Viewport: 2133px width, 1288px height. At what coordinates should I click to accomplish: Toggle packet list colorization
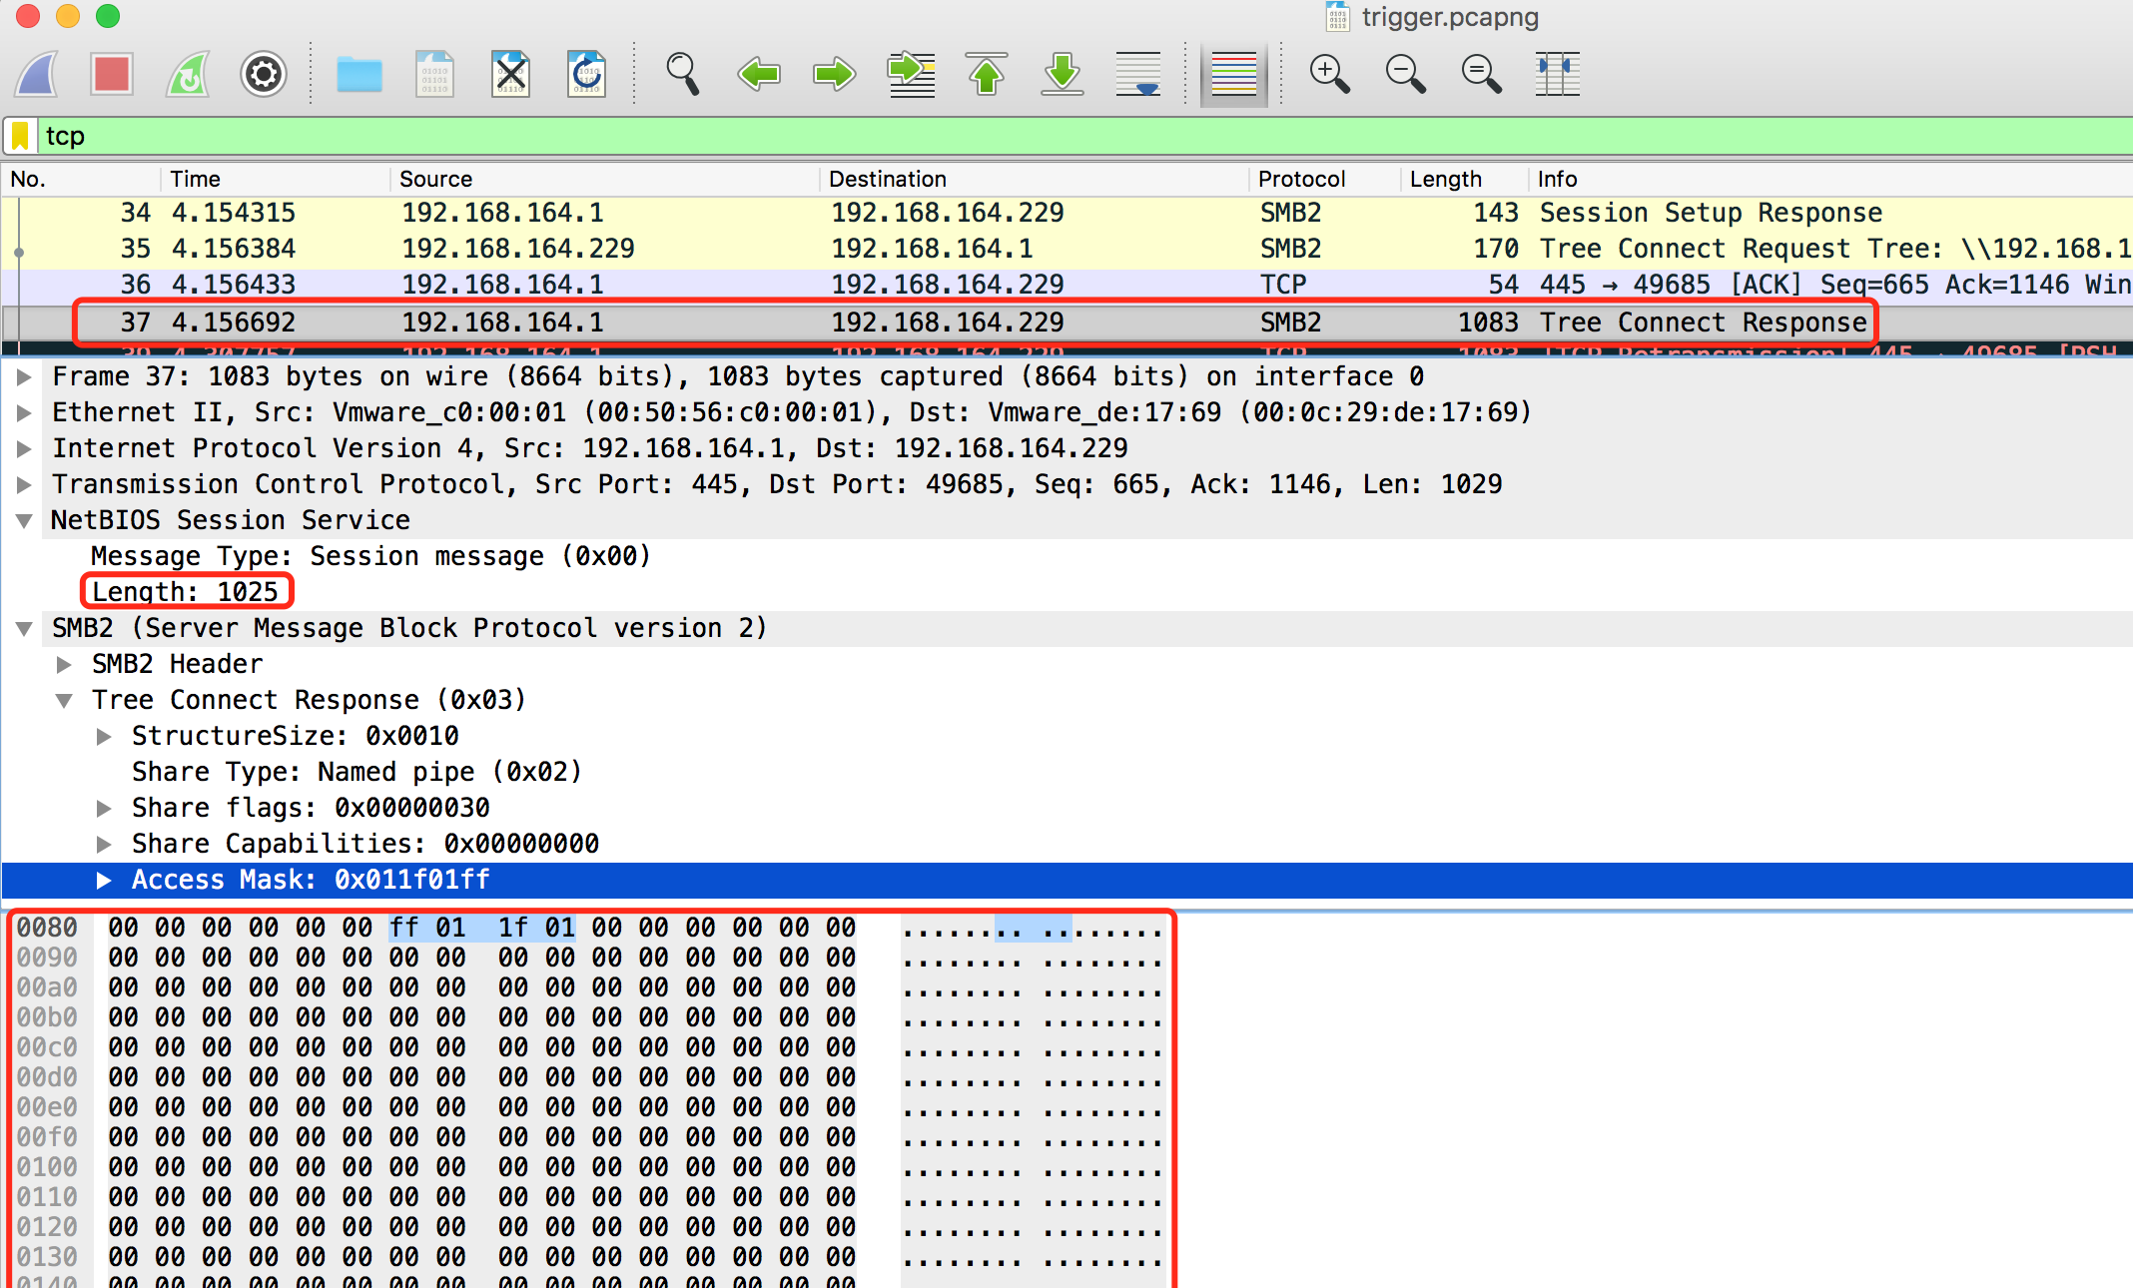coord(1233,74)
